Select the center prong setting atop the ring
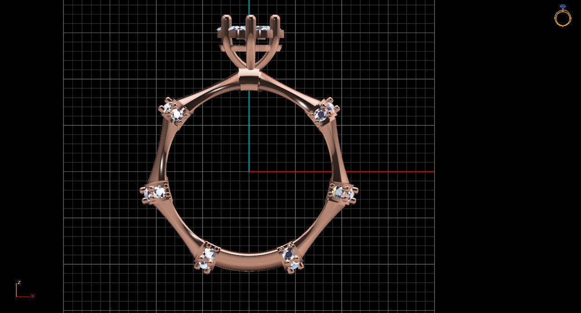Viewport: 581px width, 313px height. coord(250,42)
